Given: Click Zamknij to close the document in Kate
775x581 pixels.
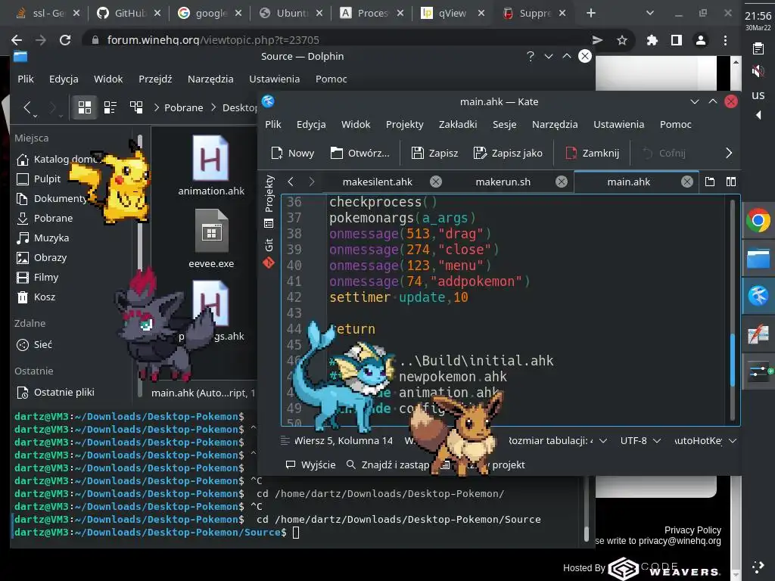Looking at the screenshot, I should [x=592, y=153].
